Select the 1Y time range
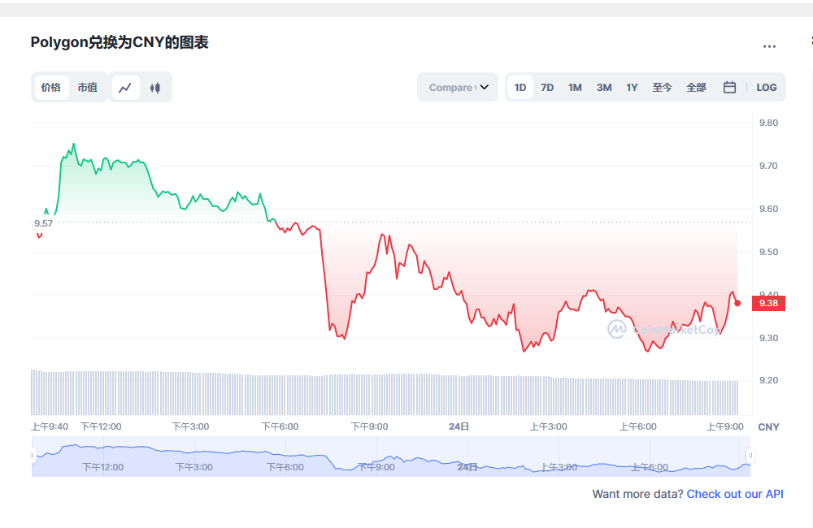Viewport: 813px width, 528px height. click(x=632, y=87)
